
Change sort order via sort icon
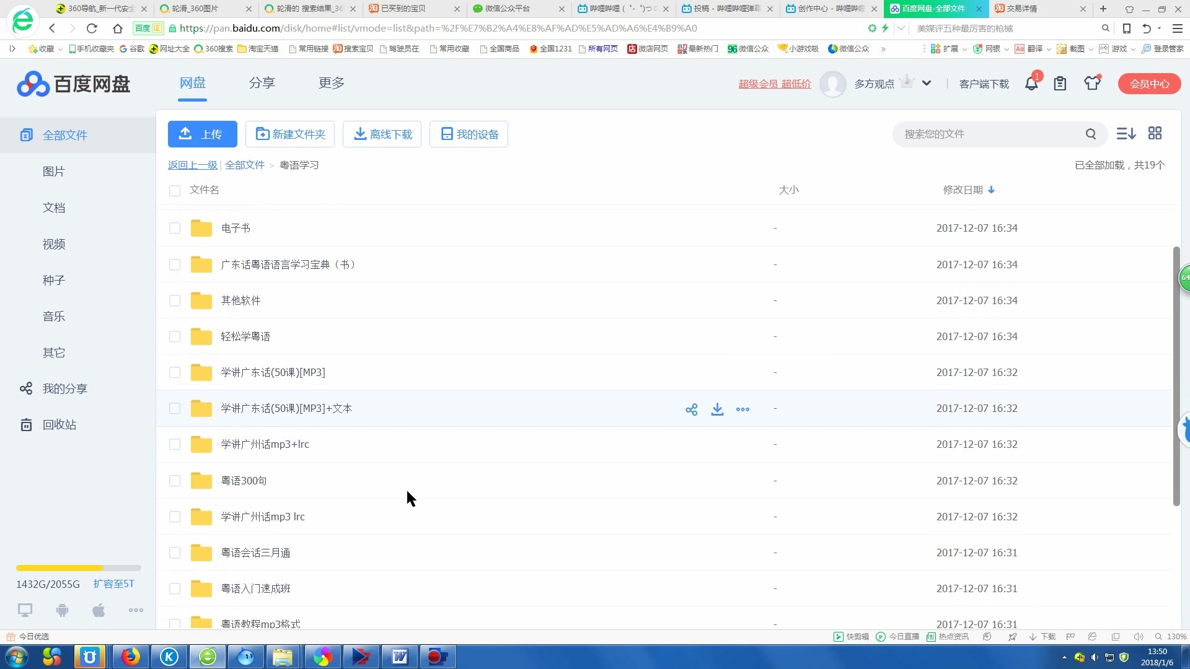(x=1126, y=134)
